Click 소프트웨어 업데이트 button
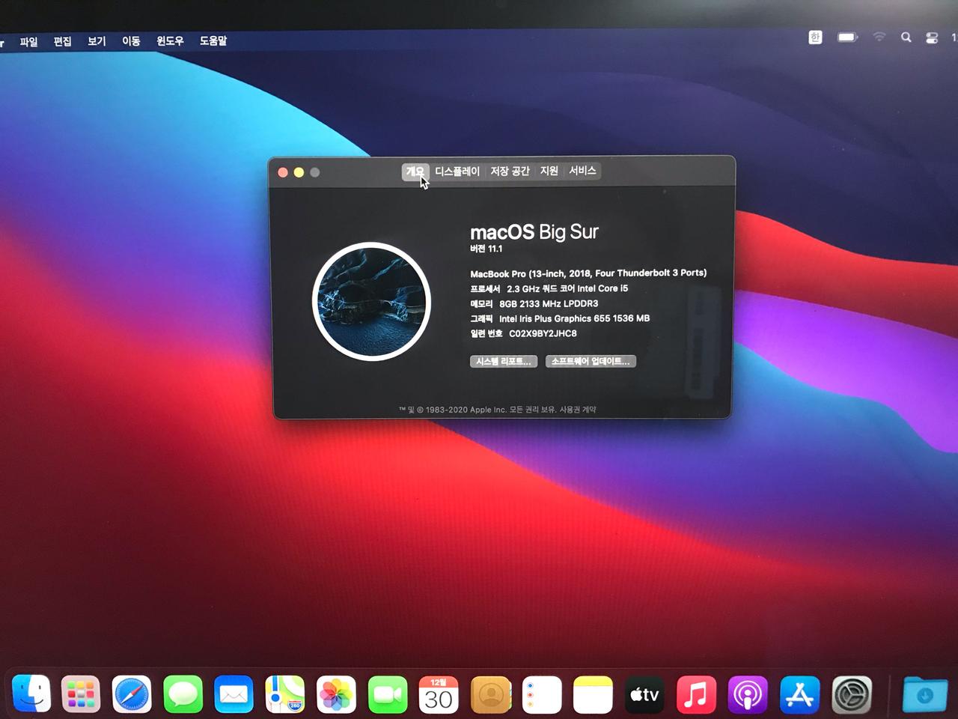This screenshot has height=719, width=958. 591,361
